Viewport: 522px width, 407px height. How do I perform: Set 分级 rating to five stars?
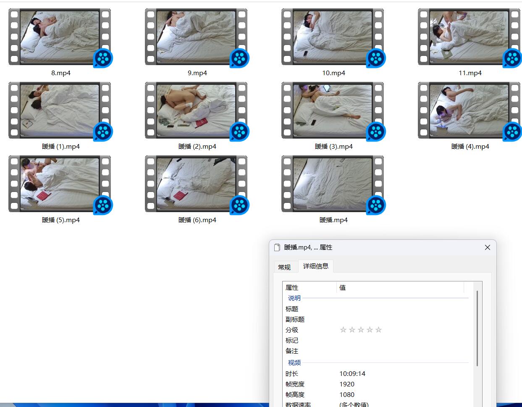pyautogui.click(x=378, y=330)
